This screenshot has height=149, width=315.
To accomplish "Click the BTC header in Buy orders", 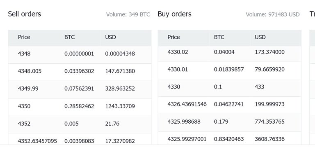I will click(x=219, y=37).
